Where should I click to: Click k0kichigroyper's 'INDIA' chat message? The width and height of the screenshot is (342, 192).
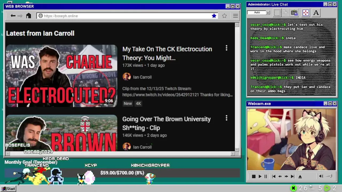[278, 78]
